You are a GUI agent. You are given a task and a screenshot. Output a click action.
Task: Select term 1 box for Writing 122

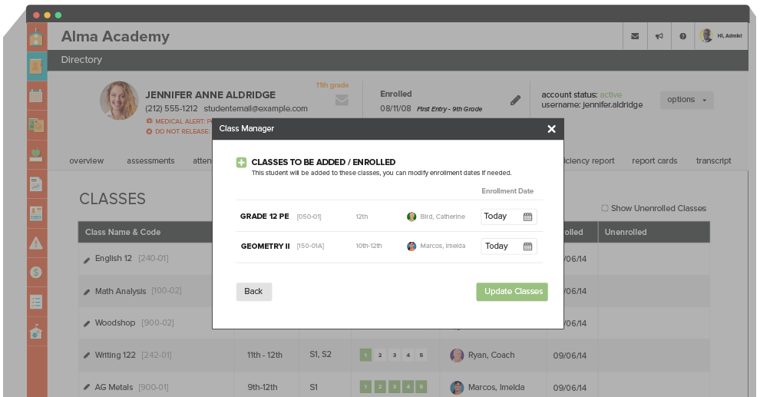365,356
